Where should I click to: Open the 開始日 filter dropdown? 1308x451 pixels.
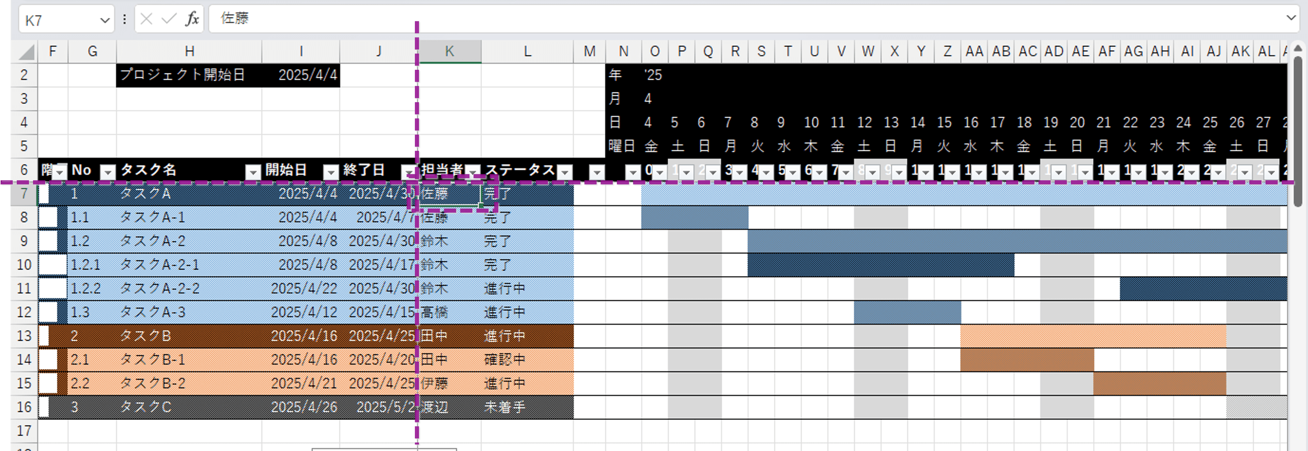[x=330, y=173]
